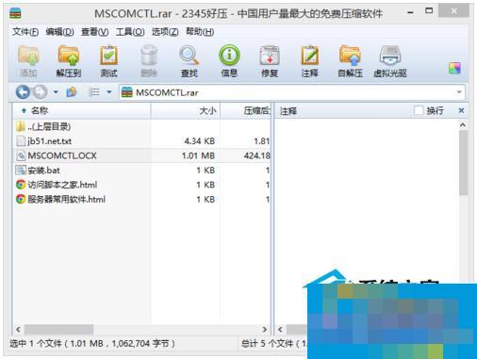
Task: Open the 编辑(D) menu
Action: coord(59,32)
